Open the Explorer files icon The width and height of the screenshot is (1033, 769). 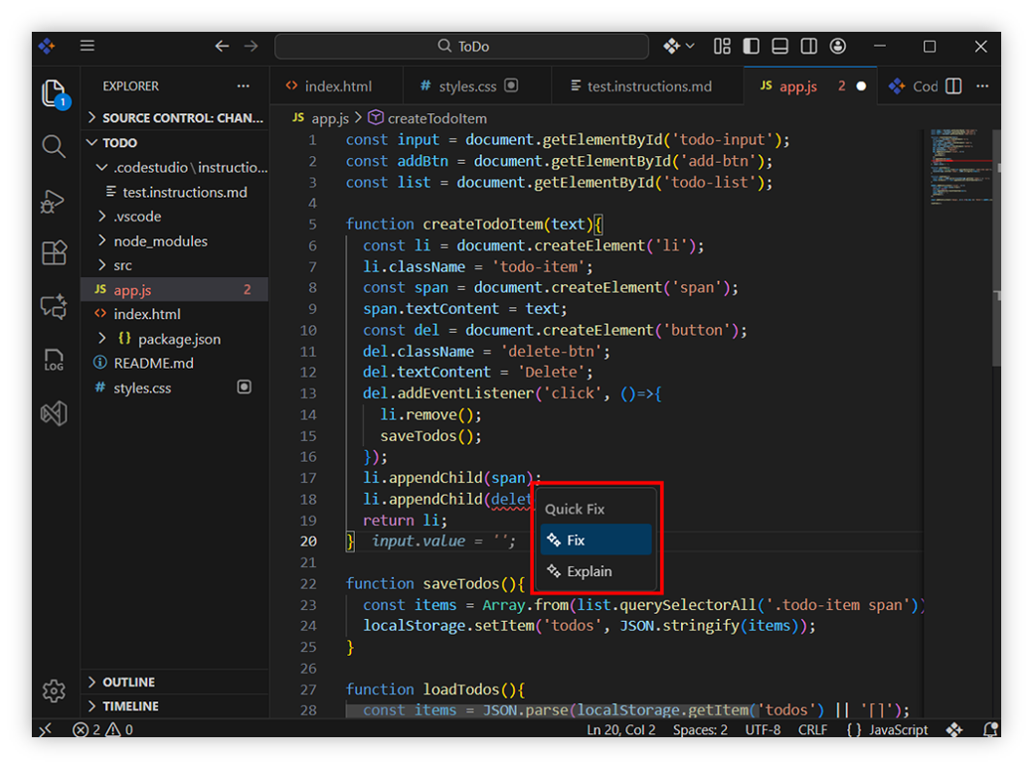point(54,93)
